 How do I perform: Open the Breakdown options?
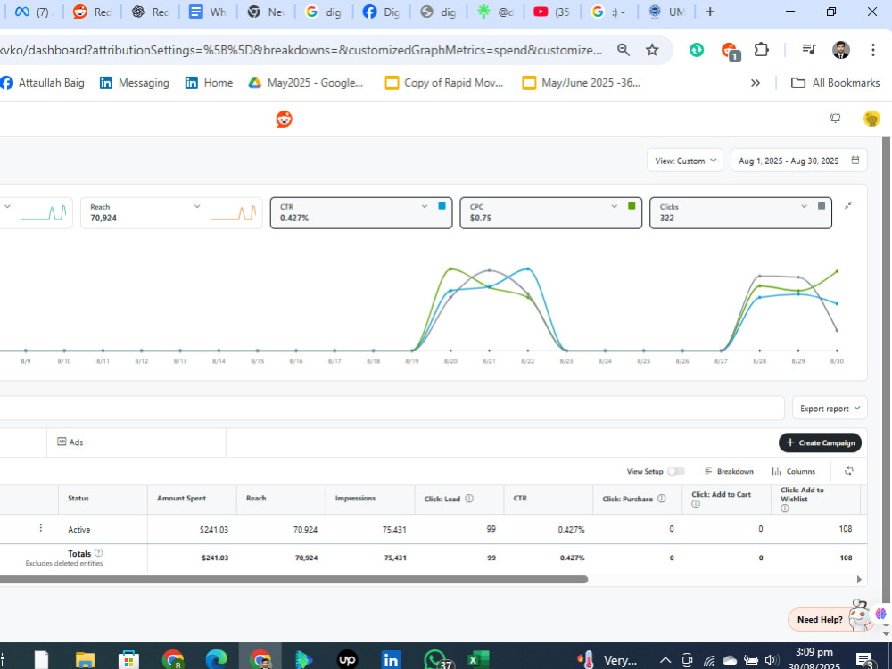[729, 471]
